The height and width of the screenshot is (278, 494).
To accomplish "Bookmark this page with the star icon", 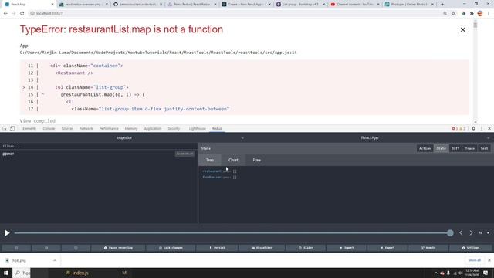I will pos(453,14).
